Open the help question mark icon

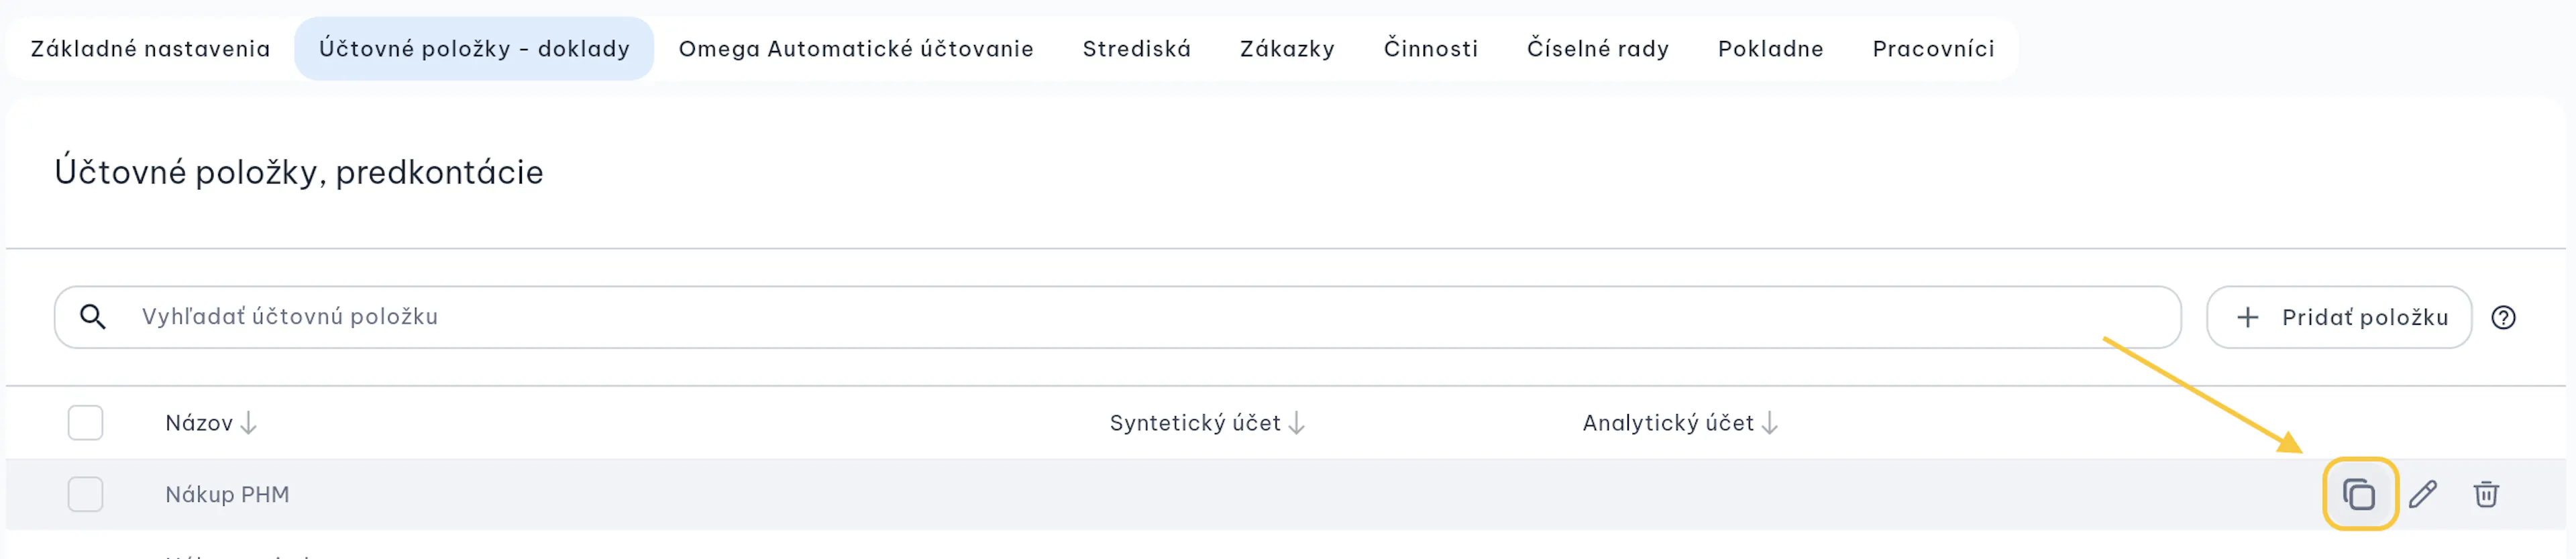click(2503, 317)
